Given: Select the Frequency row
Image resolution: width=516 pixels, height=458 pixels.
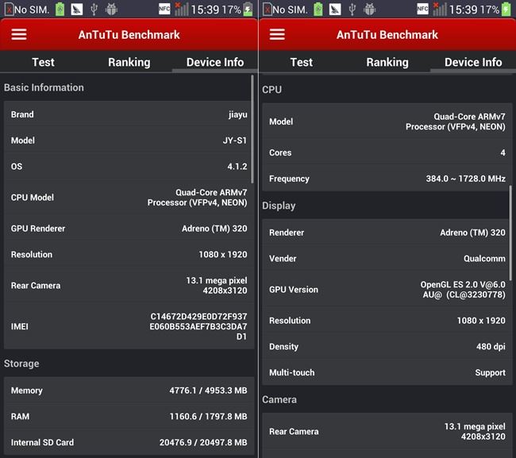Looking at the screenshot, I should pos(387,179).
